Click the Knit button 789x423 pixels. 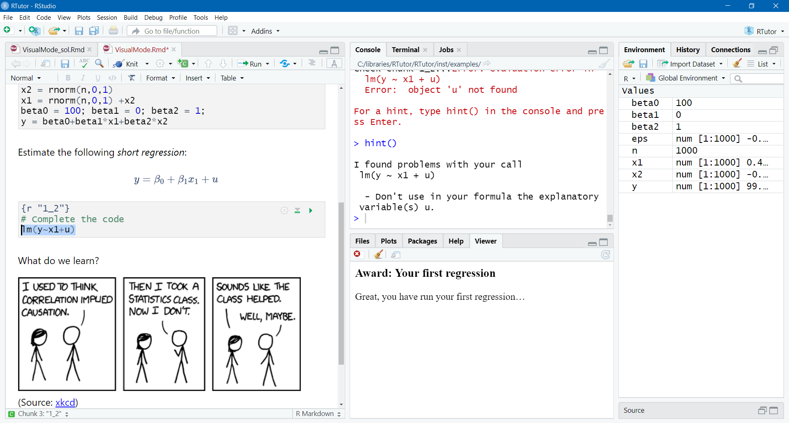point(127,64)
